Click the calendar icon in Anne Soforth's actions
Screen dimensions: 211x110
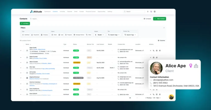[x=157, y=94]
